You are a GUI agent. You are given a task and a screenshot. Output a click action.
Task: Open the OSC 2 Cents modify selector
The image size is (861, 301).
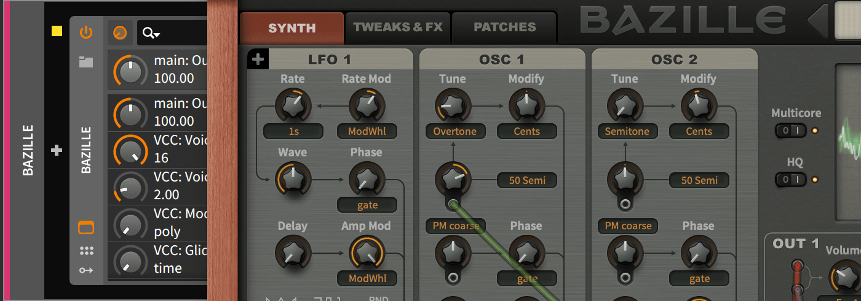click(x=699, y=131)
